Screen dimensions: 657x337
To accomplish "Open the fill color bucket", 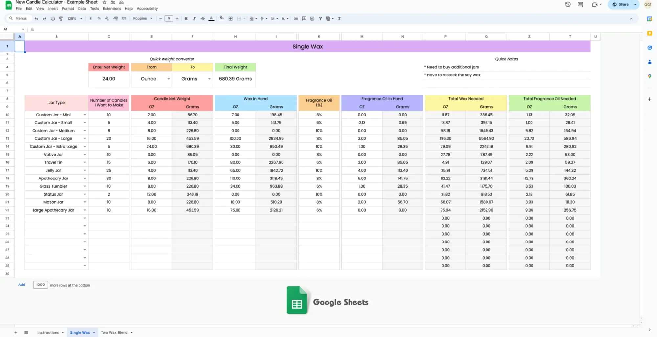I will tap(222, 18).
